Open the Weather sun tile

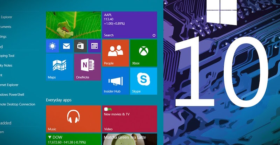[x=52, y=46]
